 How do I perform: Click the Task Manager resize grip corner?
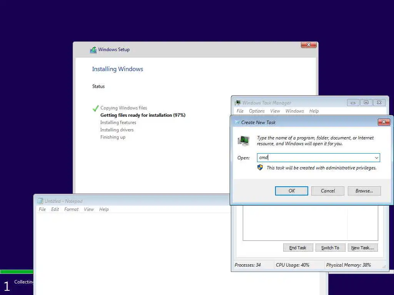tap(384, 267)
